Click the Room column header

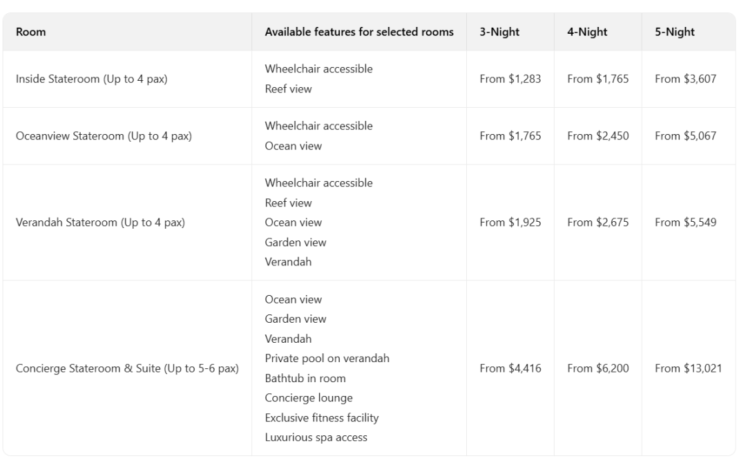[x=31, y=32]
